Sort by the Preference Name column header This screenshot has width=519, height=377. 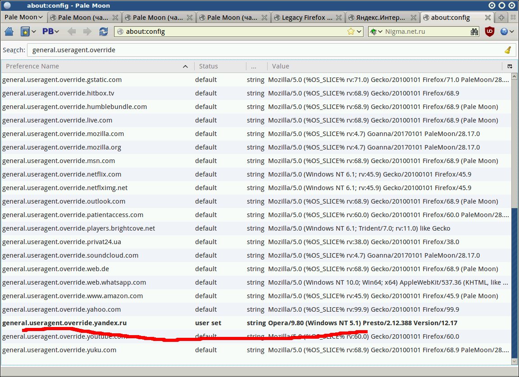pos(95,66)
